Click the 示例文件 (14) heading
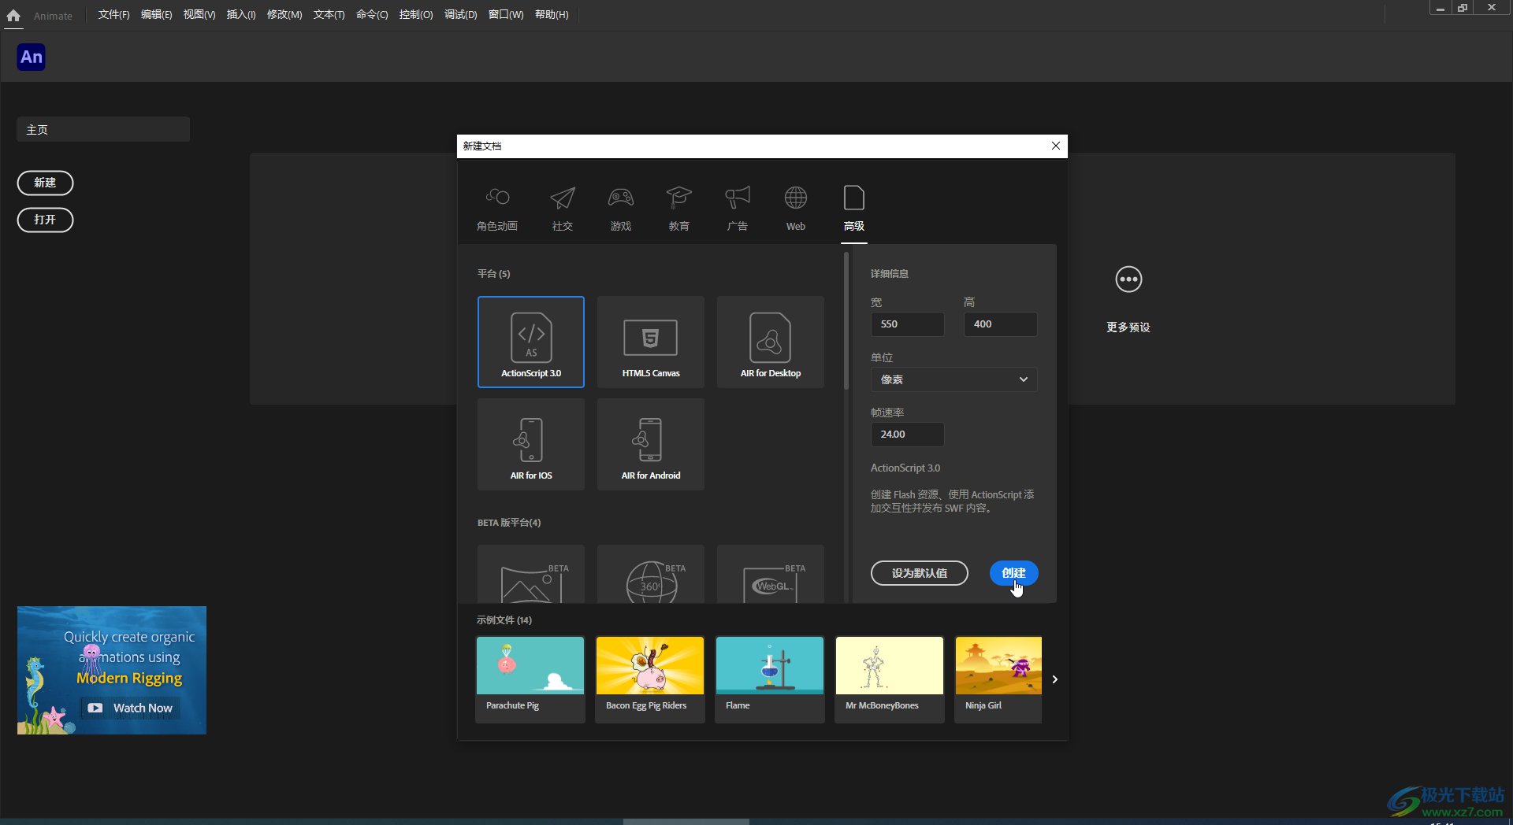 pos(504,620)
